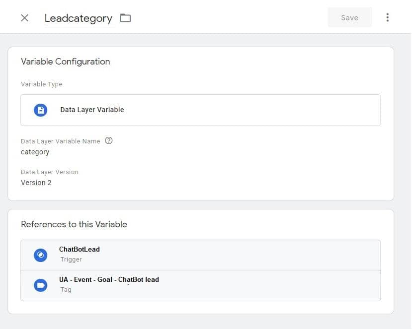The image size is (412, 329).
Task: Click the Data Layer Version label
Action: [50, 172]
